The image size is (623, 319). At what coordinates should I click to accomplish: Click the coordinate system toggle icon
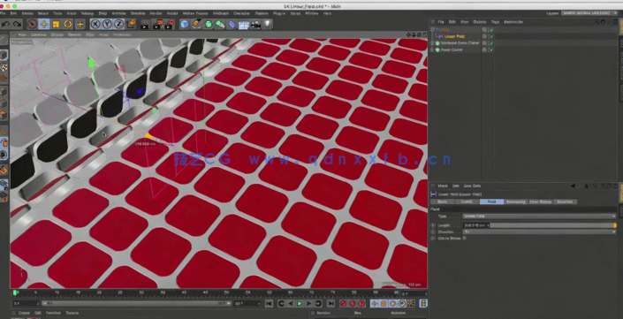coord(131,24)
